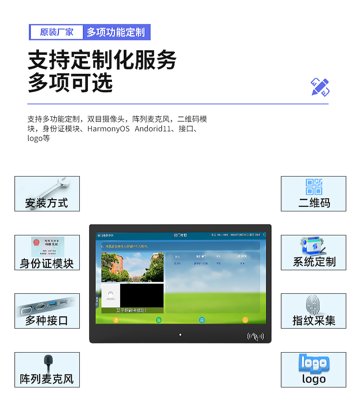358x411 pixels.
Task: Tap the blue circular icon on device screen
Action: [202, 320]
